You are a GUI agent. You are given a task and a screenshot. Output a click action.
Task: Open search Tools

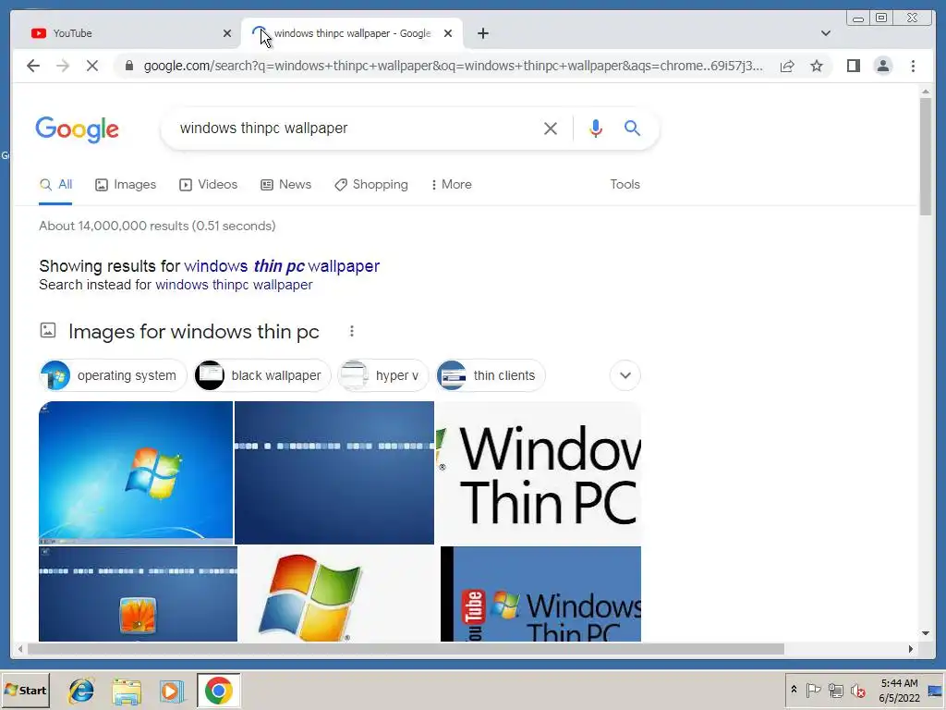625,185
